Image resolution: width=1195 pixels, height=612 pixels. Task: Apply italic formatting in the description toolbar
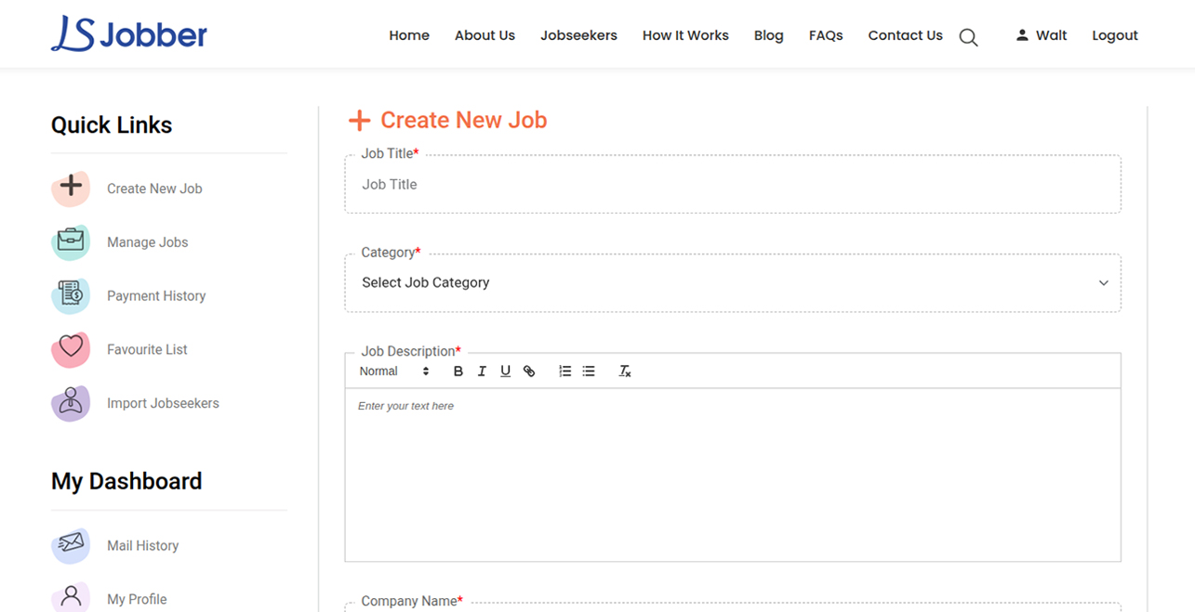[482, 371]
